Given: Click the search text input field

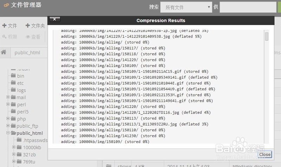Looking at the screenshot, I should pyautogui.click(x=248, y=7).
